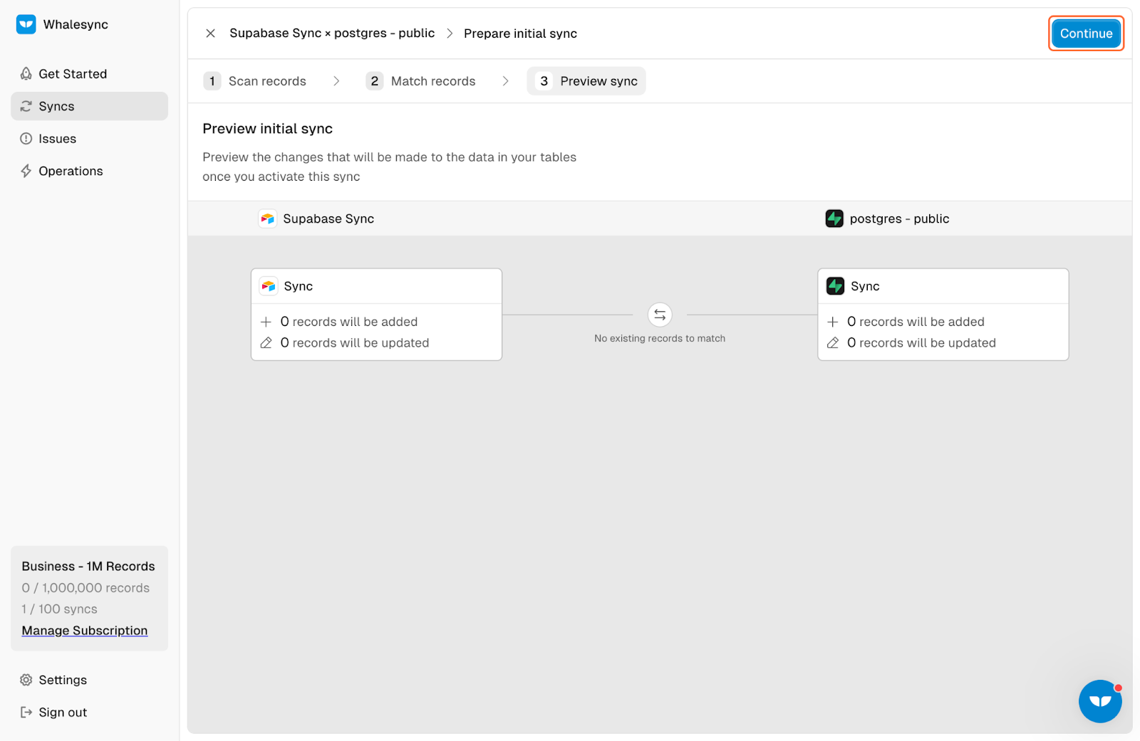Screen dimensions: 1140x741
Task: Close the Prepare initial sync wizard
Action: 210,33
